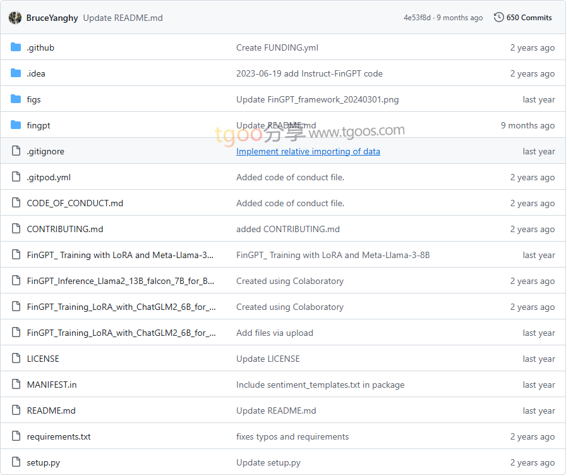The height and width of the screenshot is (475, 566).
Task: Open 'Implement relative importing of data' commit
Action: point(308,151)
